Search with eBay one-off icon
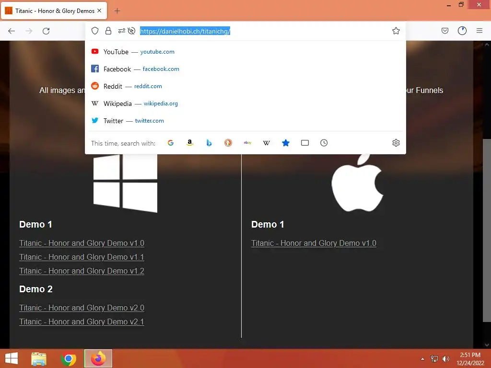Image resolution: width=491 pixels, height=368 pixels. [247, 143]
